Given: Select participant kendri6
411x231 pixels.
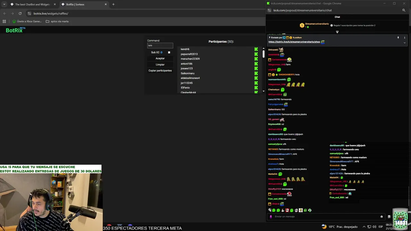Looking at the screenshot, I should [x=185, y=49].
